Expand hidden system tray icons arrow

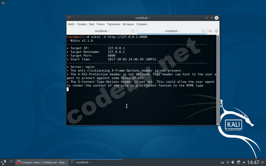[x=244, y=162]
